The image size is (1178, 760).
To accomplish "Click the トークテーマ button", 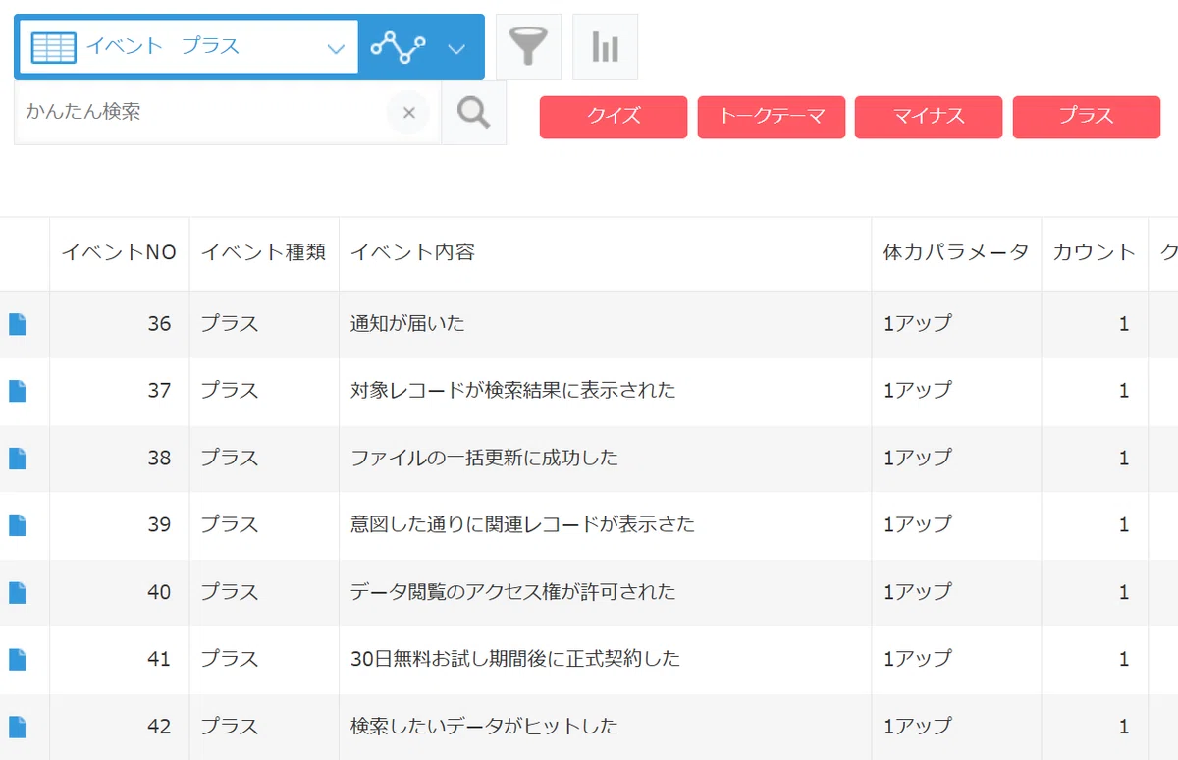I will [772, 117].
